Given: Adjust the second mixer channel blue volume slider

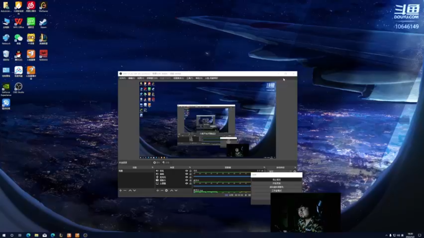Looking at the screenshot, I should [x=222, y=186].
